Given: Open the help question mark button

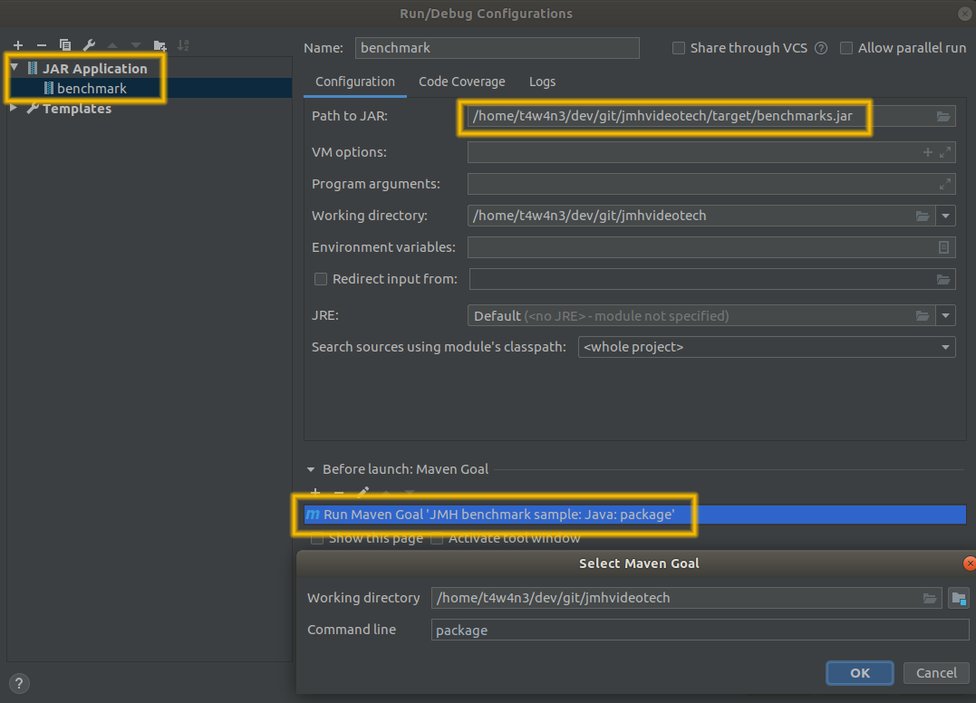Looking at the screenshot, I should 19,683.
